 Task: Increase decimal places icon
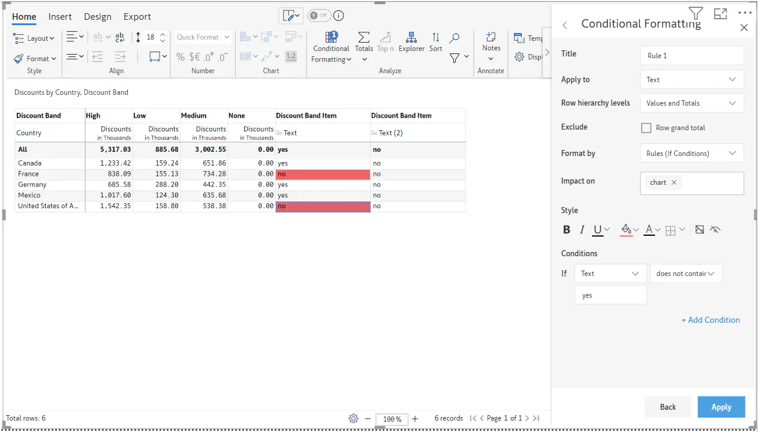[x=209, y=57]
